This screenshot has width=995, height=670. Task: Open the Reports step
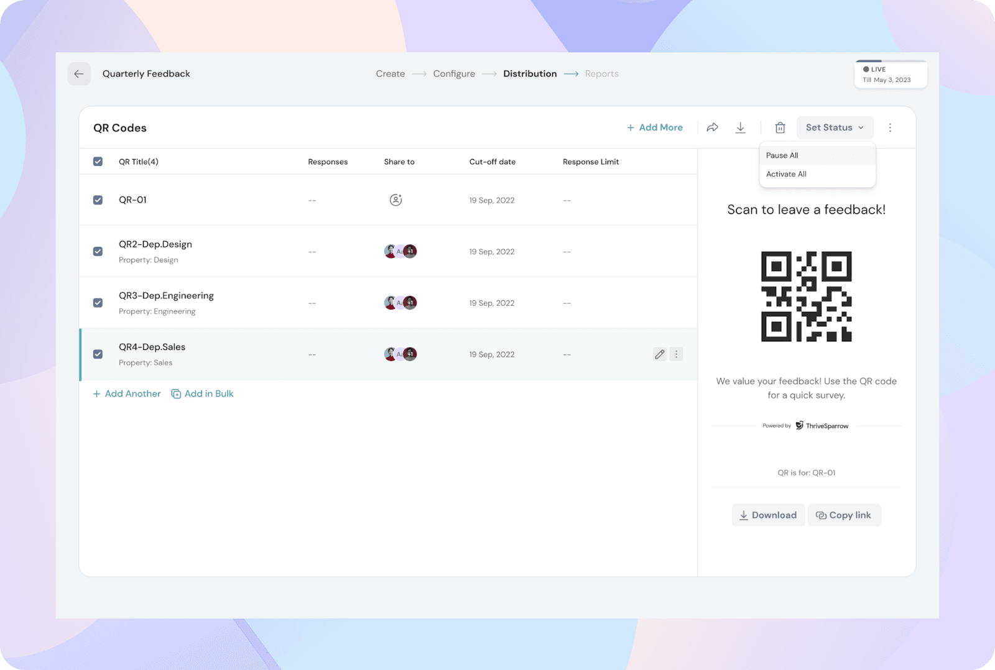pyautogui.click(x=601, y=74)
